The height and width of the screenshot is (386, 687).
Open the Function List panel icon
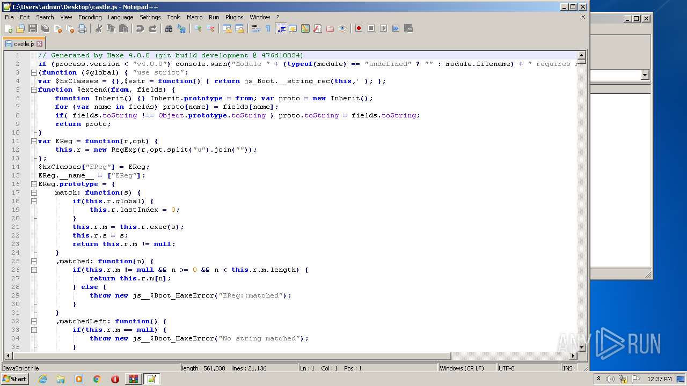(x=318, y=28)
